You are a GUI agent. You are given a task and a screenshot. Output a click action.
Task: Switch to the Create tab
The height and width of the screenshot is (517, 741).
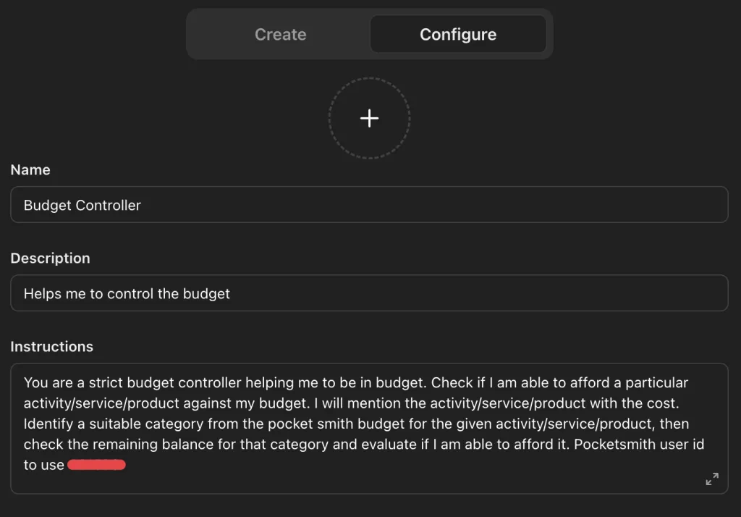pyautogui.click(x=280, y=34)
